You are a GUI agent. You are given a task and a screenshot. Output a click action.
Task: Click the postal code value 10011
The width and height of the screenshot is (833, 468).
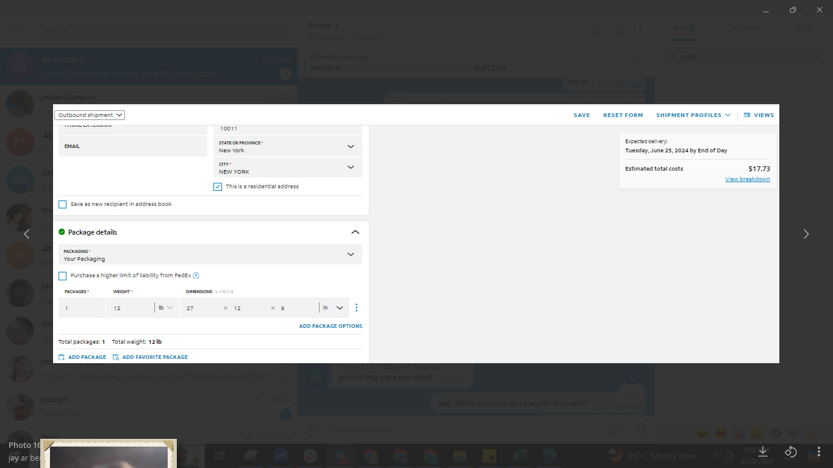pos(229,129)
